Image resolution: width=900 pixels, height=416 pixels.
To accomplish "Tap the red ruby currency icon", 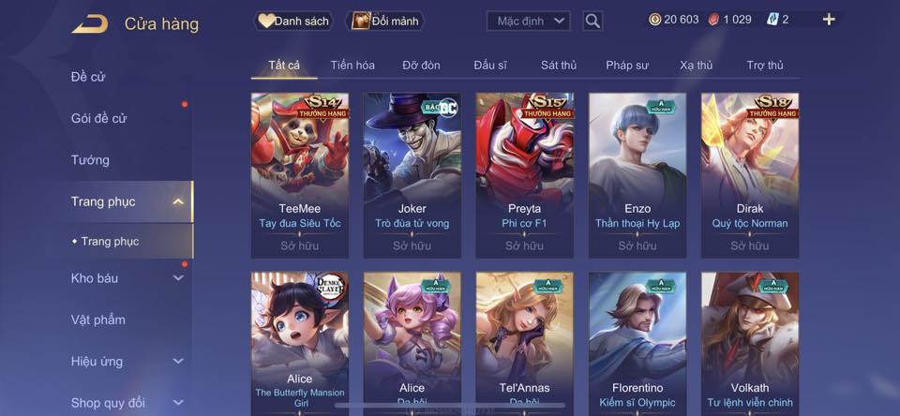I will [x=713, y=20].
